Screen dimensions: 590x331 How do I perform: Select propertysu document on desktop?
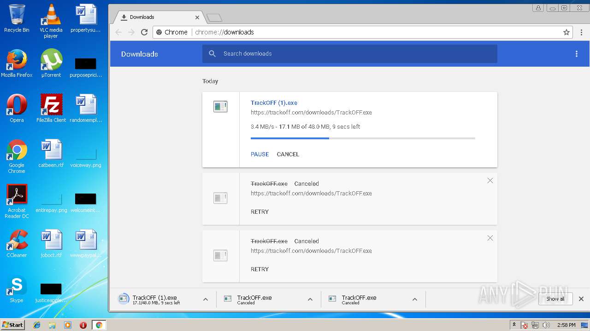85,18
